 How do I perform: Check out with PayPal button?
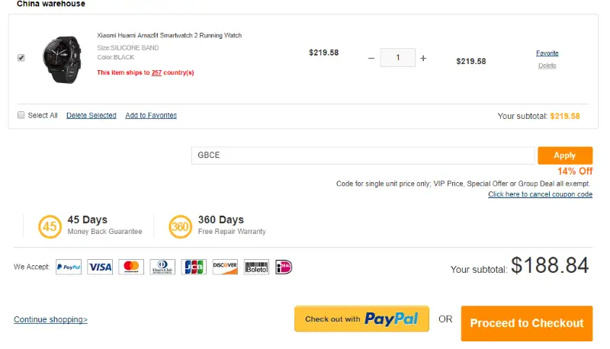pyautogui.click(x=361, y=319)
